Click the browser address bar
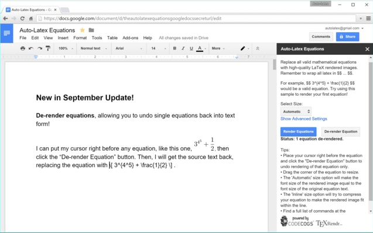The image size is (373, 233). [x=196, y=19]
